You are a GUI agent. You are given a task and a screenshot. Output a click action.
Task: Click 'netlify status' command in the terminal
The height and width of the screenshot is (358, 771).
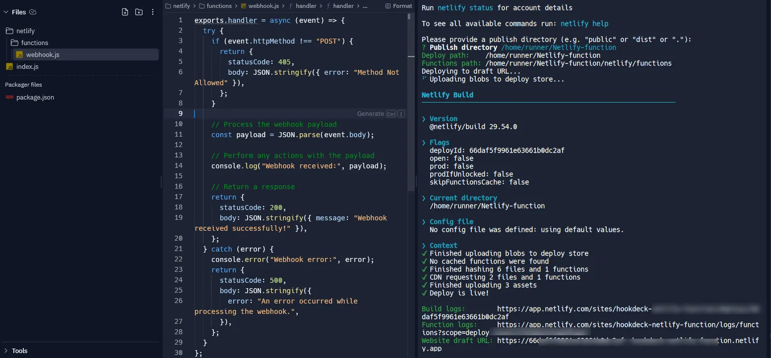[x=465, y=8]
